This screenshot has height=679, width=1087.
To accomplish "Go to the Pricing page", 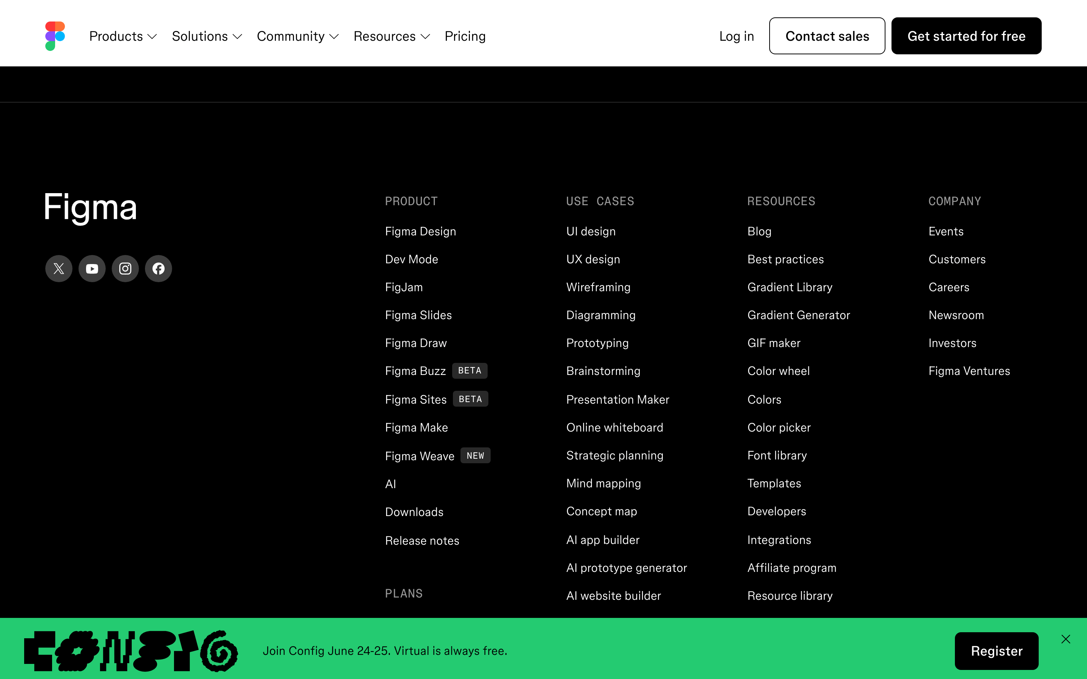I will tap(465, 36).
